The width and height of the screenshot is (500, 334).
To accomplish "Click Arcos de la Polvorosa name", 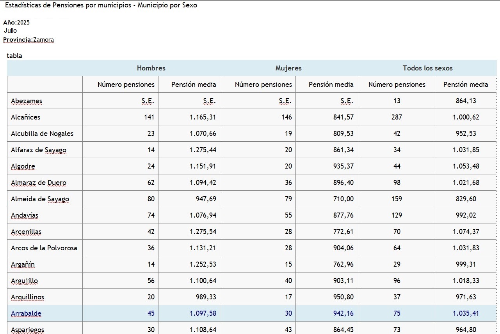I will pos(44,248).
